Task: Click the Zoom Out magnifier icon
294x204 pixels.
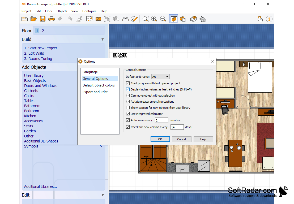Action: [x=163, y=19]
